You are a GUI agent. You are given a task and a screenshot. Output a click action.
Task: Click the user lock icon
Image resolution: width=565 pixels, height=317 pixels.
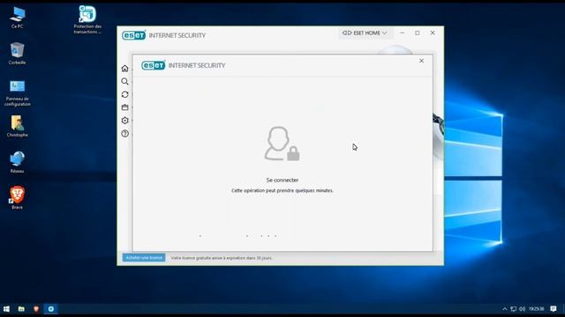(x=282, y=144)
